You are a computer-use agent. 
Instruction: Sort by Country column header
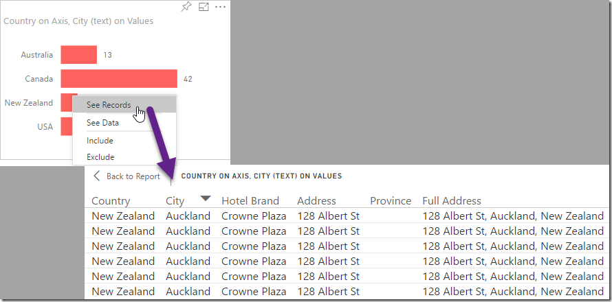[x=111, y=201]
